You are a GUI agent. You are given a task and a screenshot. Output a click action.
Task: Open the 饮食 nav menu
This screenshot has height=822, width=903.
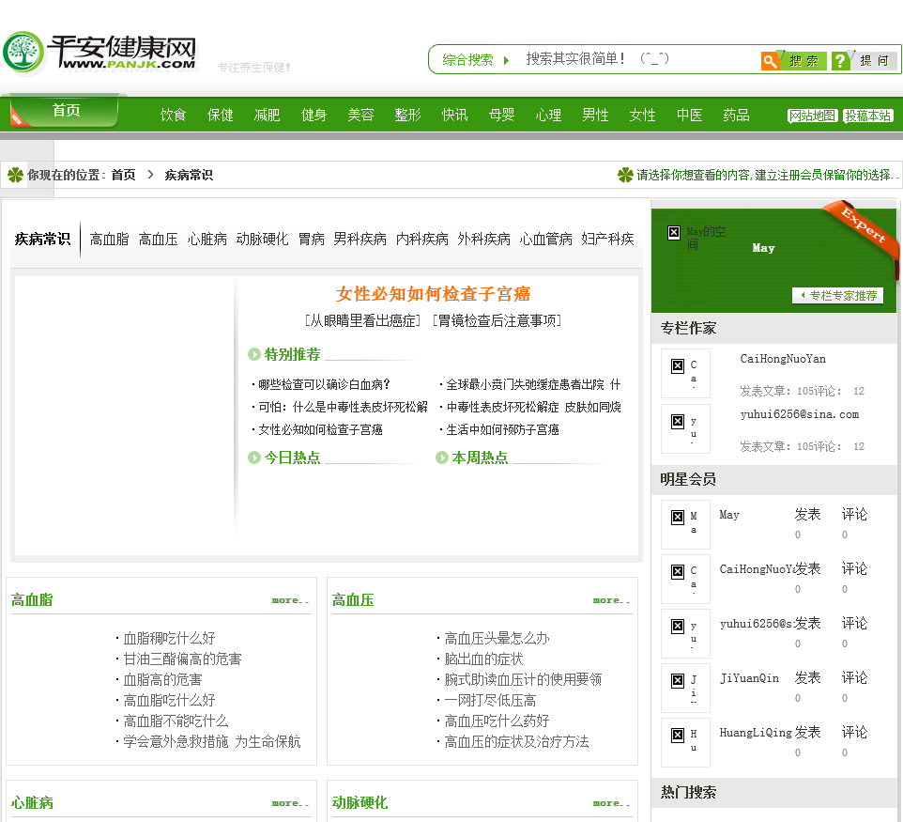click(x=174, y=115)
